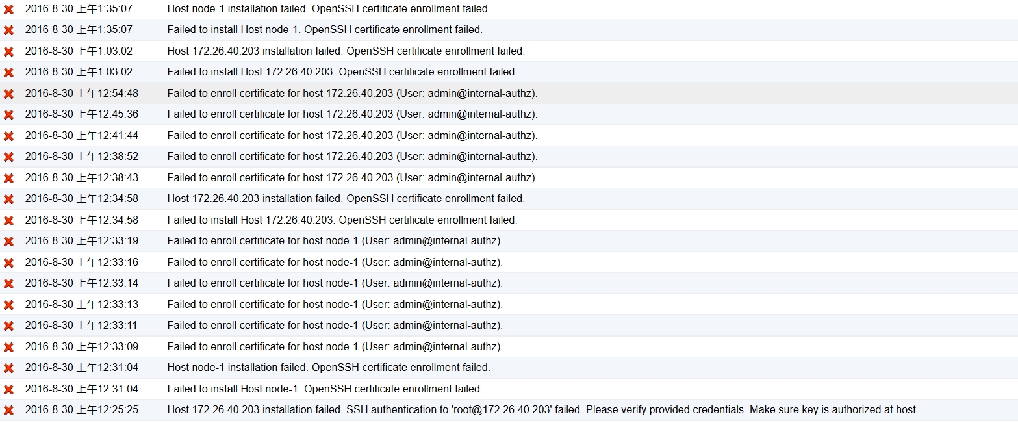The width and height of the screenshot is (1018, 423).
Task: Click the error icon beside the 12:45:36 entry
Action: coord(8,115)
